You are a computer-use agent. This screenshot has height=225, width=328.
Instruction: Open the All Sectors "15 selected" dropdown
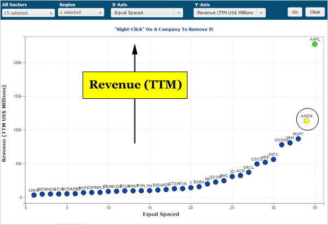28,13
